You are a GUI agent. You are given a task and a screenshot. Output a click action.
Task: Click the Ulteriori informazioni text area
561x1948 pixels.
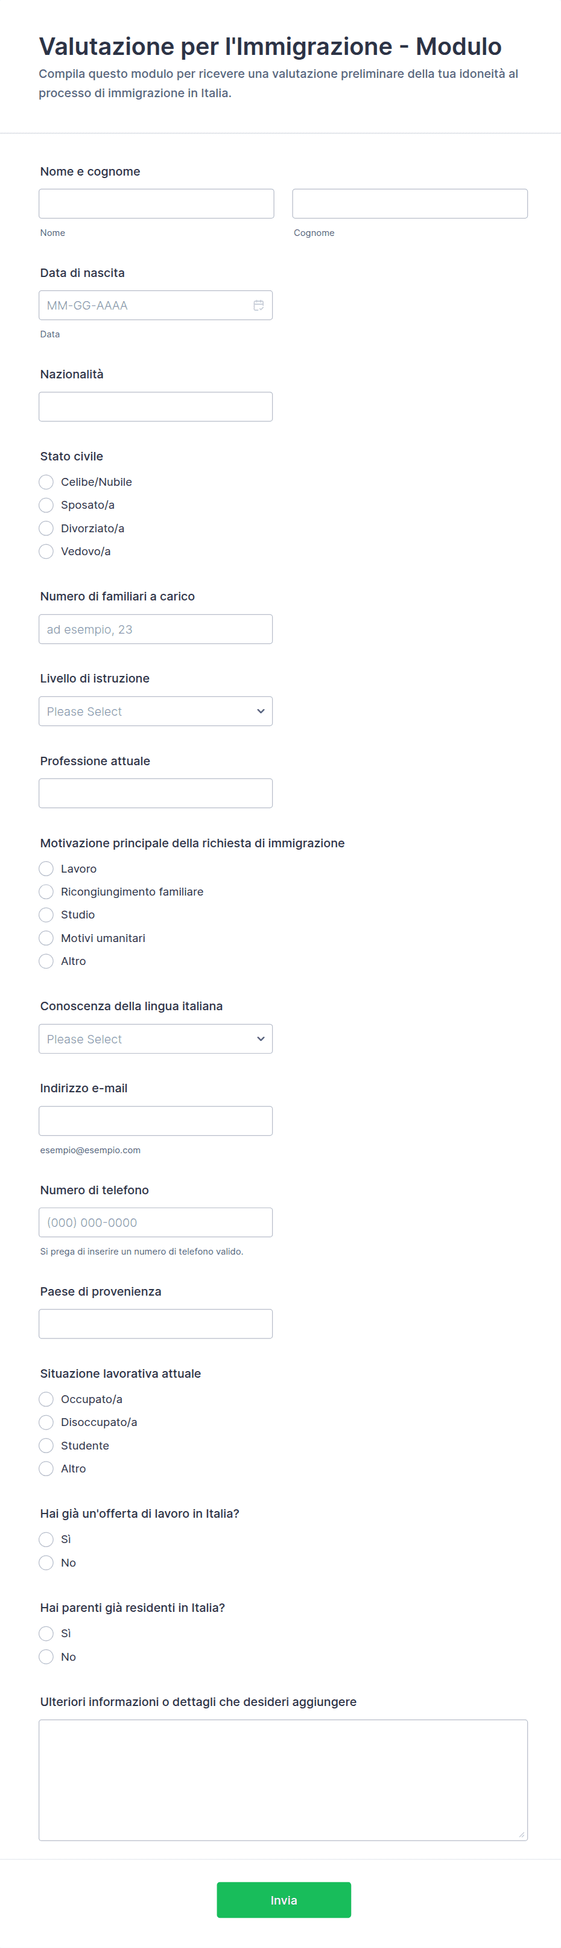(x=283, y=1780)
